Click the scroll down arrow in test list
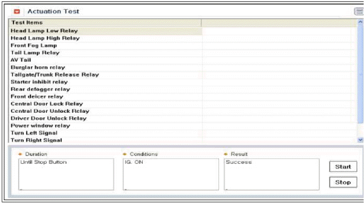 360,140
